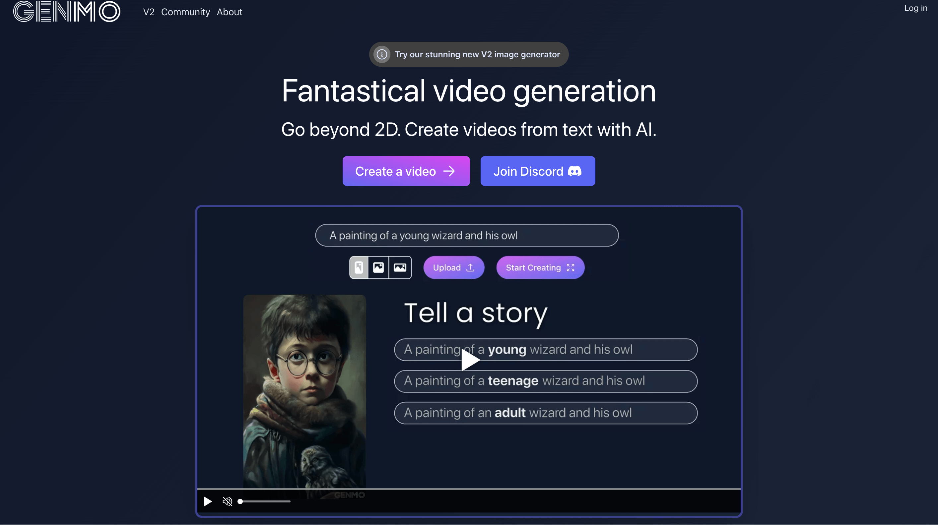
Task: Open the About page
Action: pyautogui.click(x=230, y=12)
